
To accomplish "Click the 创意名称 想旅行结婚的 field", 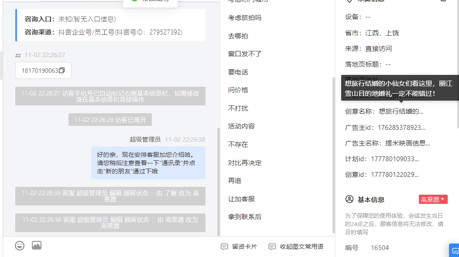I will 384,112.
